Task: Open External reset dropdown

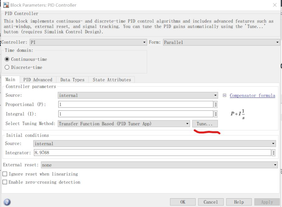Action: [x=159, y=165]
